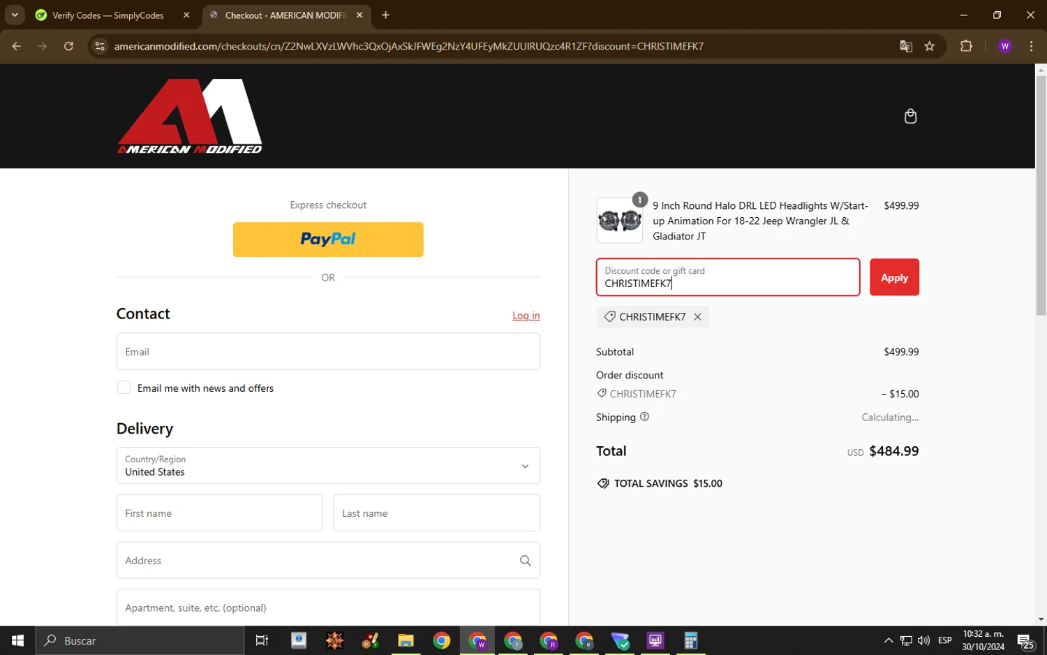Open Task View in taskbar
The width and height of the screenshot is (1047, 655).
coord(262,640)
